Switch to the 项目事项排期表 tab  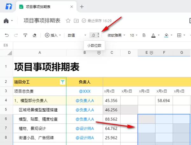click(46, 7)
